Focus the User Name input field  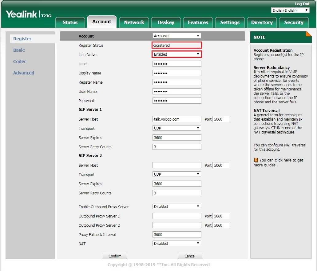(x=177, y=91)
